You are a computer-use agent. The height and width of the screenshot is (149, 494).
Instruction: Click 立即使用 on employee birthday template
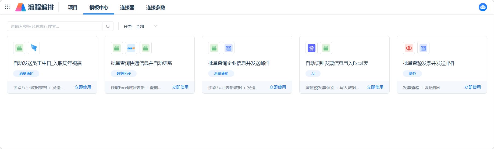pos(83,87)
